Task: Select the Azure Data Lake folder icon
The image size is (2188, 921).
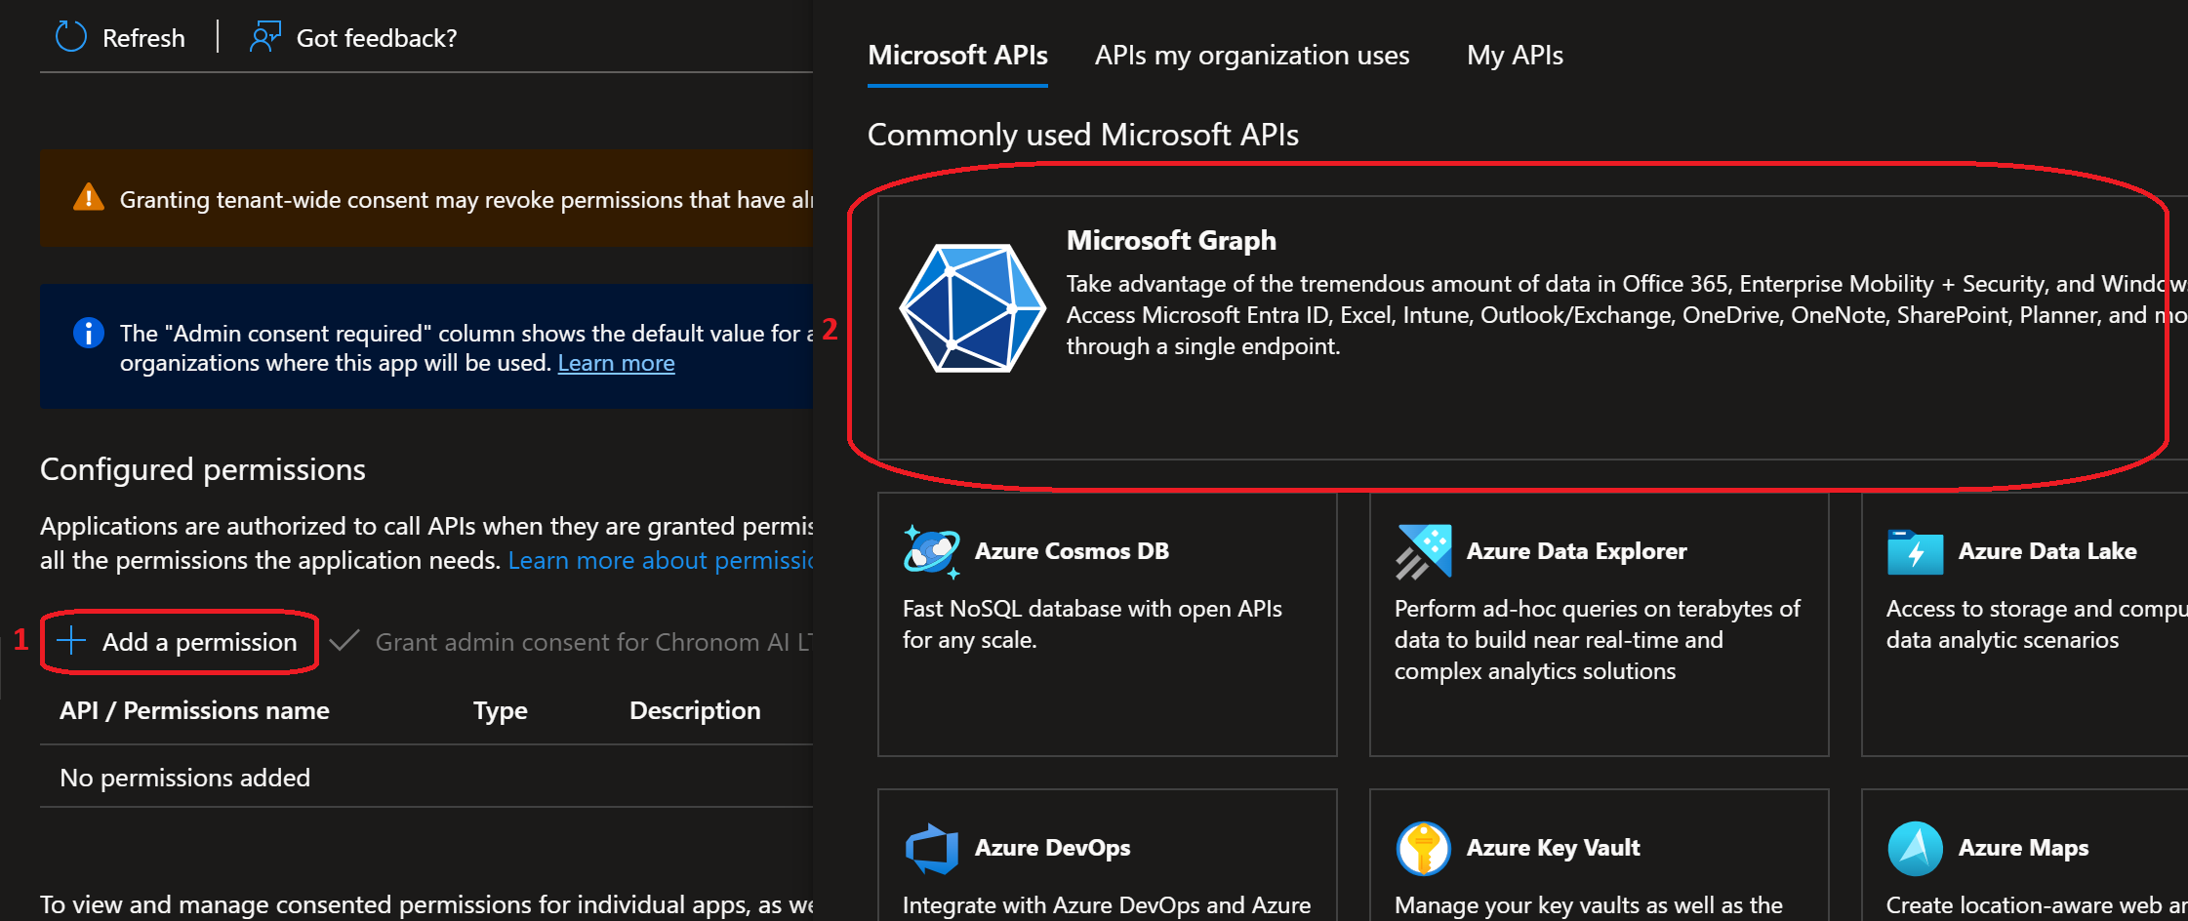Action: tap(1915, 551)
